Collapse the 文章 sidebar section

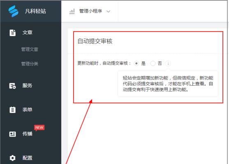pos(27,32)
